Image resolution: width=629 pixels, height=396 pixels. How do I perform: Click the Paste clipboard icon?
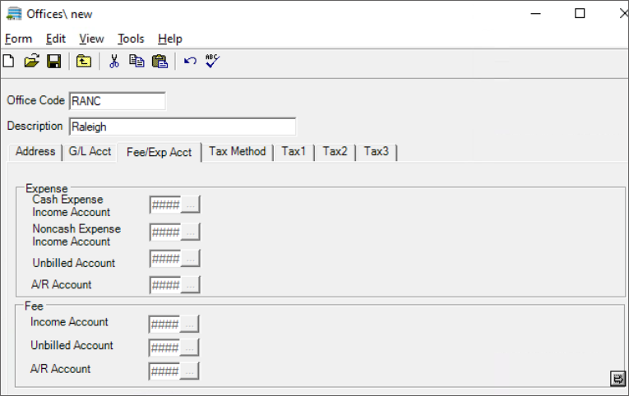(160, 61)
